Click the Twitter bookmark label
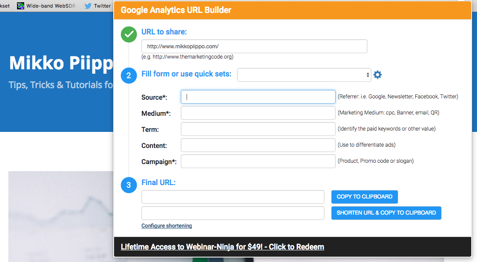This screenshot has width=477, height=262. pos(102,6)
